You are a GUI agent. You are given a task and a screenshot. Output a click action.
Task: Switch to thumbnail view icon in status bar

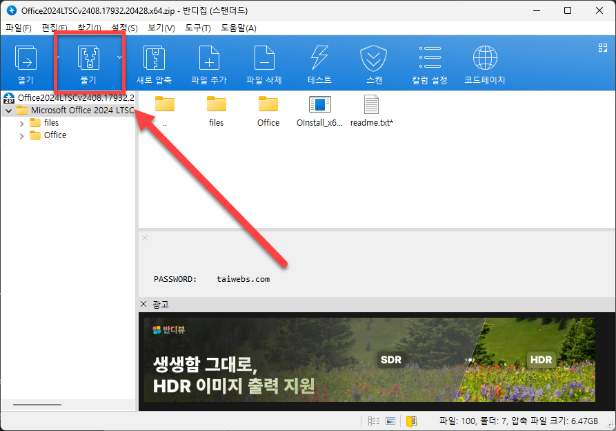(390, 421)
